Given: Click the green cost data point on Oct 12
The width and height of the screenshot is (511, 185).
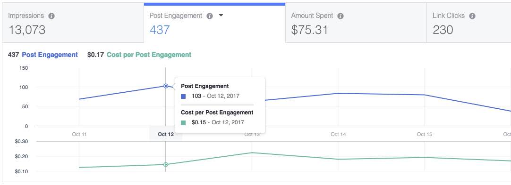Looking at the screenshot, I should (166, 165).
